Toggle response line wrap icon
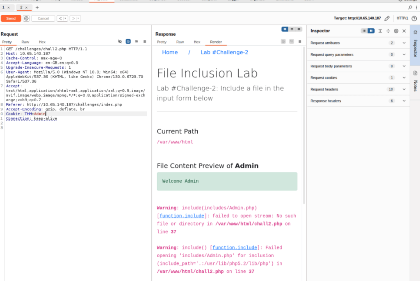This screenshot has width=420, height=281. tap(283, 41)
